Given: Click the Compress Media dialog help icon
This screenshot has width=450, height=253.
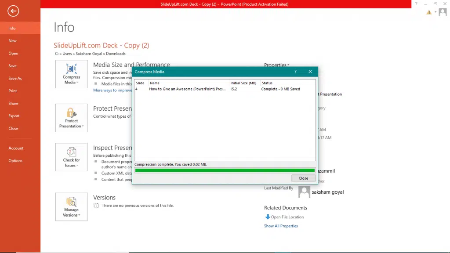Looking at the screenshot, I should (x=295, y=72).
